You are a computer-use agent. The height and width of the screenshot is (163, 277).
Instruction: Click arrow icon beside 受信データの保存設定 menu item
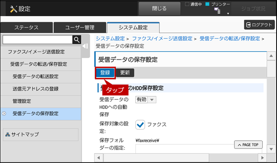(x=4, y=114)
